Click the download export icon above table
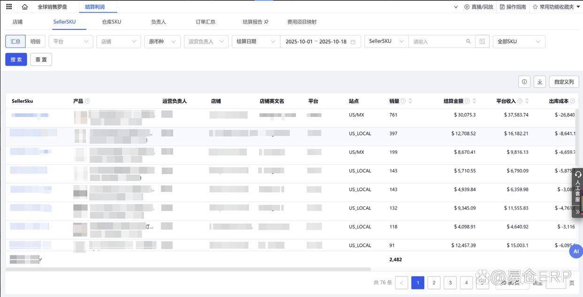The image size is (583, 297). [x=539, y=82]
